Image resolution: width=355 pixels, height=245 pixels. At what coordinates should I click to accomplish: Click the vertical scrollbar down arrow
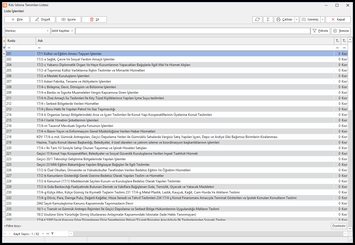click(x=350, y=229)
